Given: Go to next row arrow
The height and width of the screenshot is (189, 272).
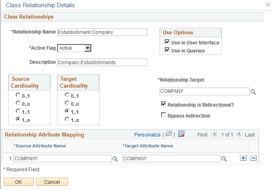Looking at the screenshot, I should click(x=239, y=134).
